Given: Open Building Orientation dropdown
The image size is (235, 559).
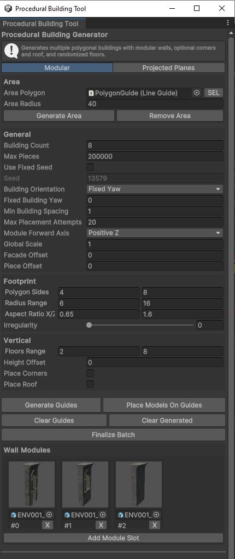Looking at the screenshot, I should pyautogui.click(x=155, y=189).
